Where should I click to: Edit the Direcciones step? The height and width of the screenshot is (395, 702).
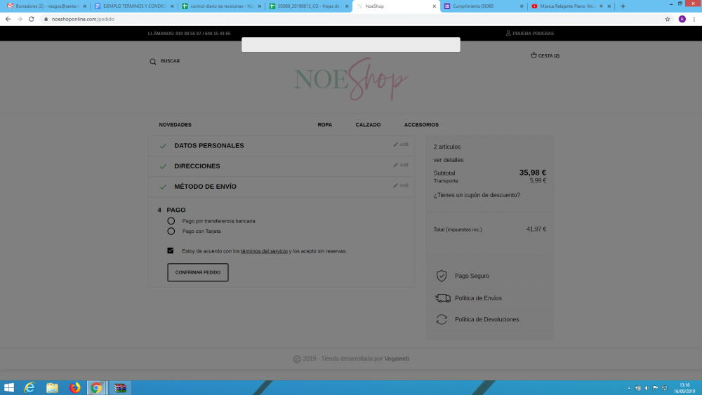[x=401, y=165]
